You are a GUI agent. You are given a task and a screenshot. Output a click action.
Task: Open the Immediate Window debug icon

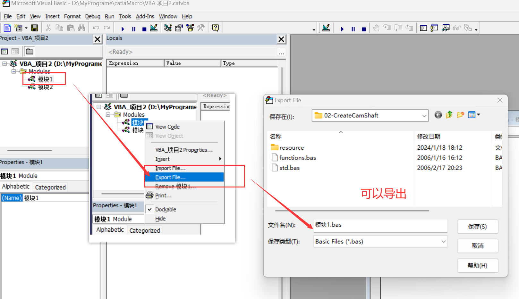point(434,28)
